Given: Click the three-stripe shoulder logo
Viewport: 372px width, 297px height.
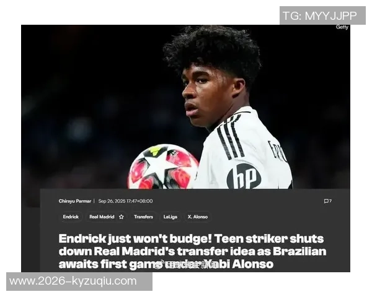Looking at the screenshot, I should [230, 137].
